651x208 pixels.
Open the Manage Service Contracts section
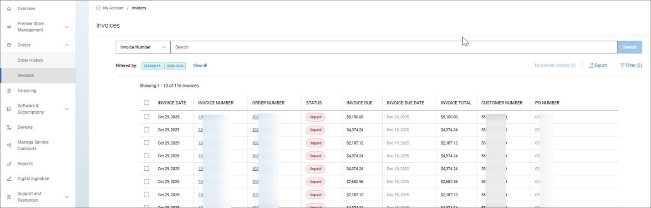coord(33,145)
